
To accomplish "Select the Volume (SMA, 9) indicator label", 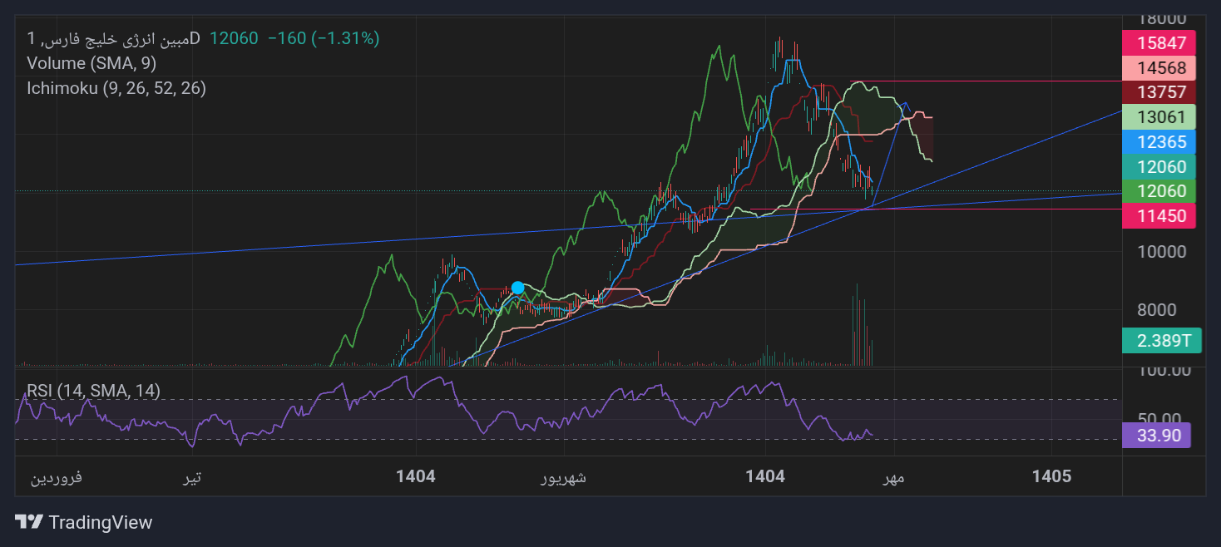I will (x=91, y=63).
